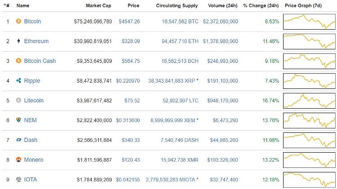Viewport: 337px width, 189px height.
Task: Open Ripple circulating supply link
Action: pos(173,81)
